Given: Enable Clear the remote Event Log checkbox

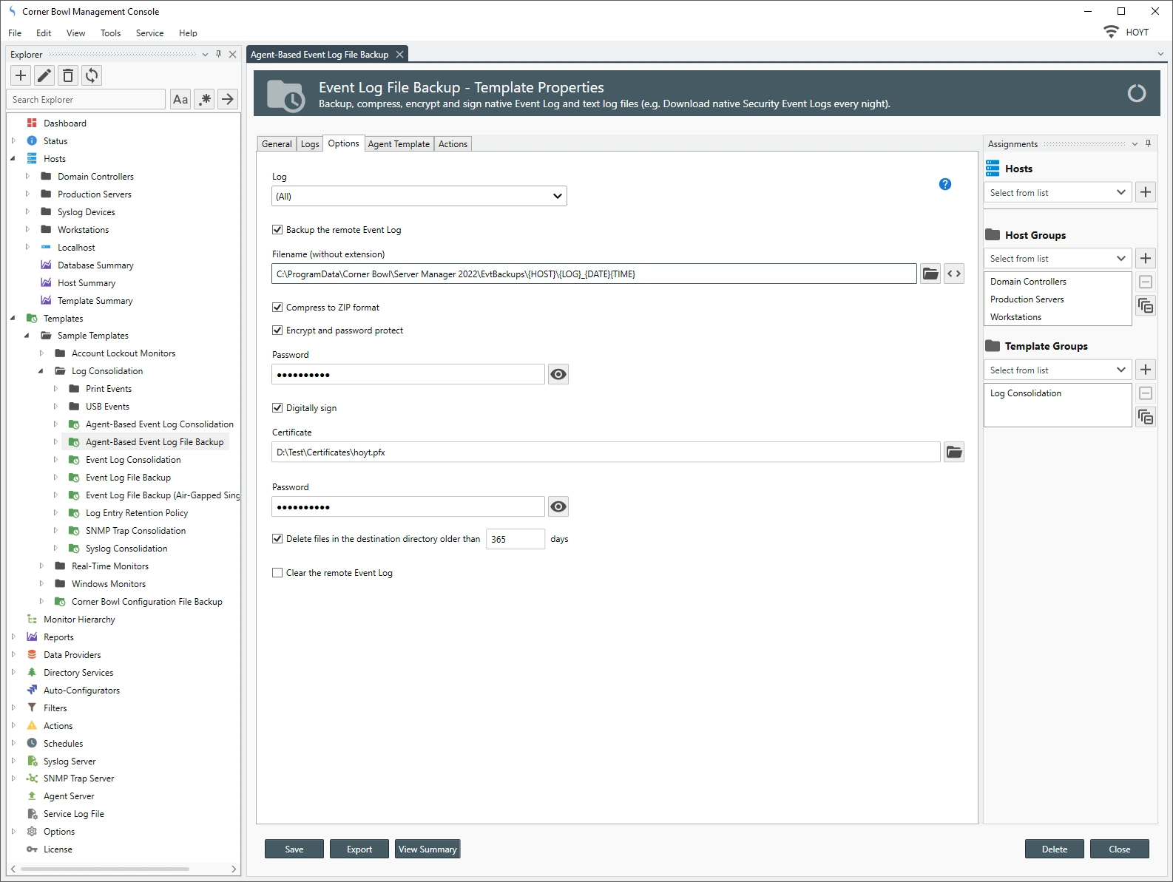Looking at the screenshot, I should tap(277, 573).
